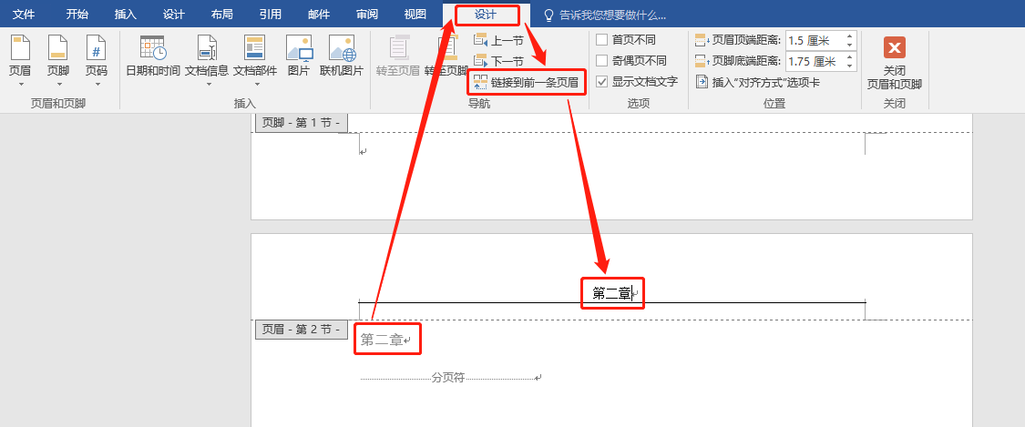
Task: Switch to the 引用 tab
Action: click(x=271, y=15)
